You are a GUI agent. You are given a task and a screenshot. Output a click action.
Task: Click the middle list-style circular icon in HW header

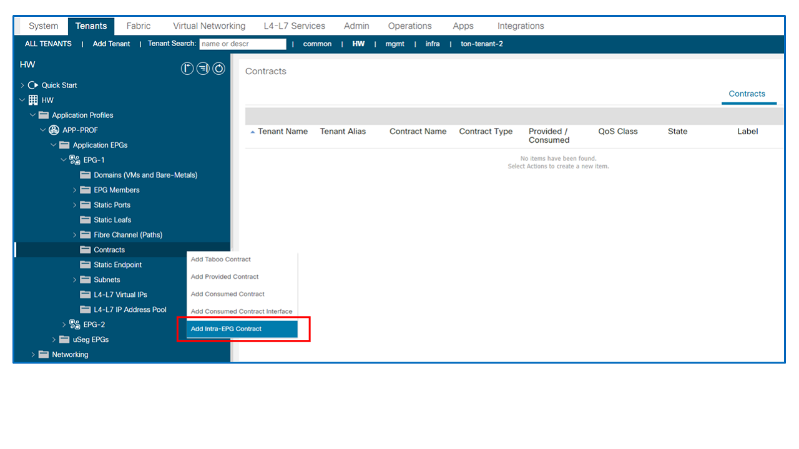click(x=203, y=69)
